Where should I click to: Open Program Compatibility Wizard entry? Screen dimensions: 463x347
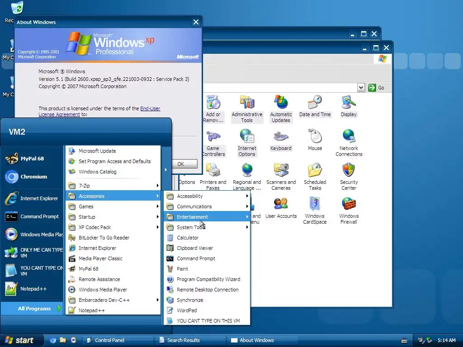click(x=207, y=279)
